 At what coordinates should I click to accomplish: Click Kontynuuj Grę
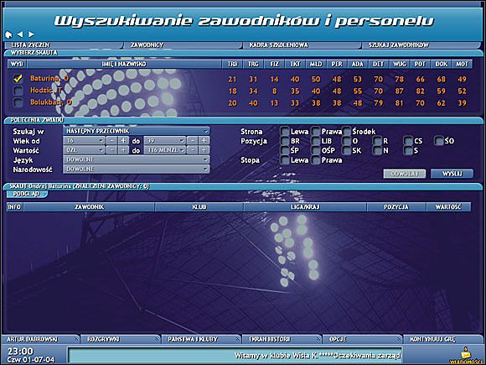coord(442,339)
